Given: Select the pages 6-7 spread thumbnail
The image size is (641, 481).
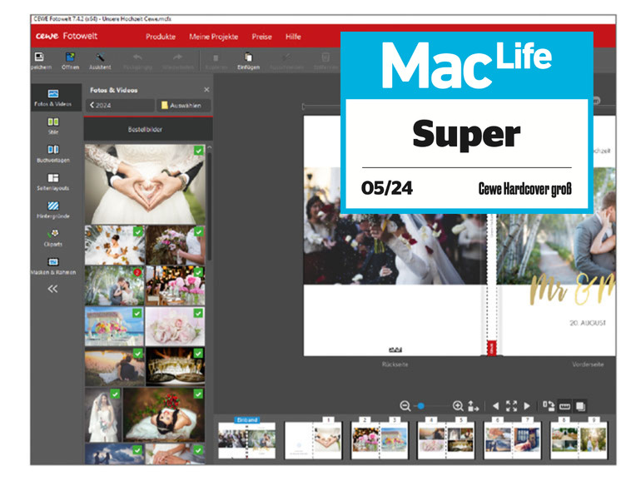Looking at the screenshot, I should point(512,440).
